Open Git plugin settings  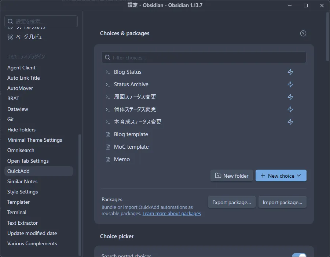coord(11,119)
